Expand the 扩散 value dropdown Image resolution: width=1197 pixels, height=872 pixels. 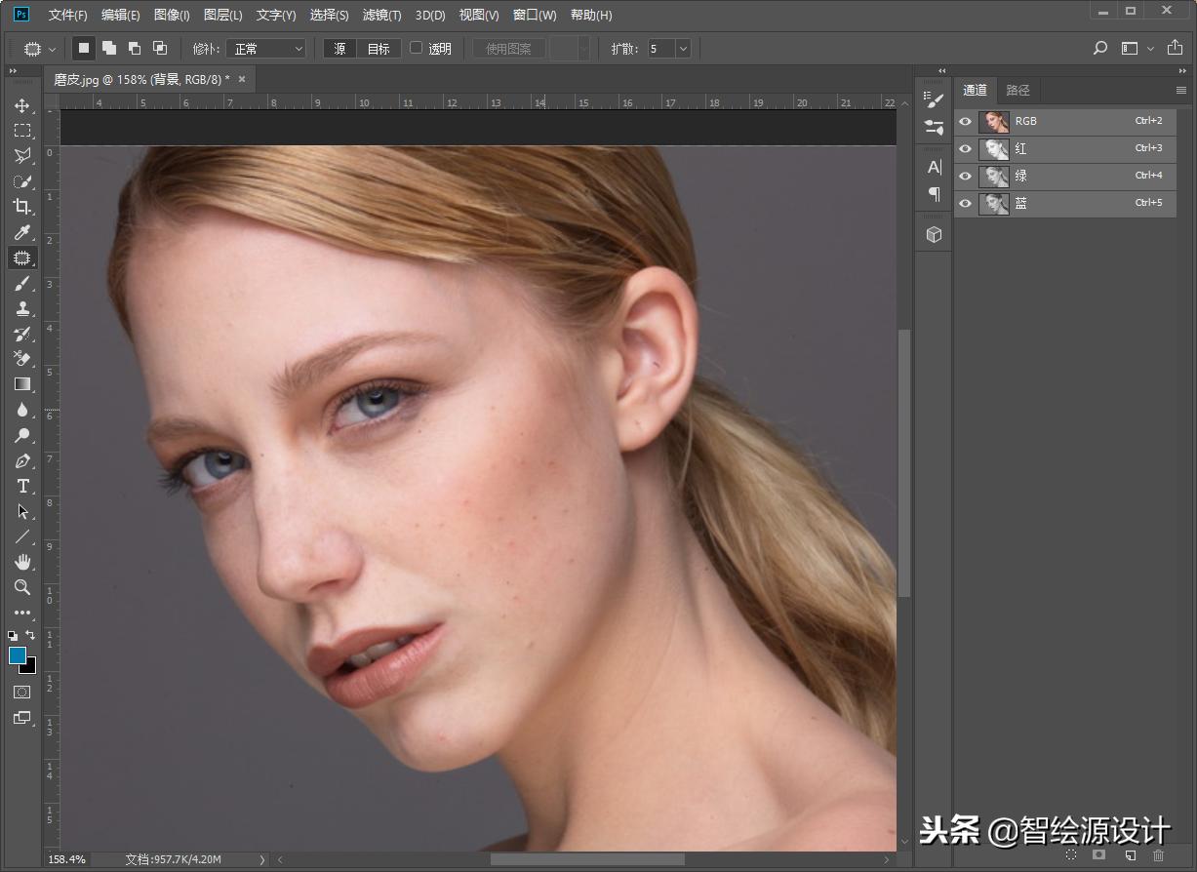pos(683,49)
